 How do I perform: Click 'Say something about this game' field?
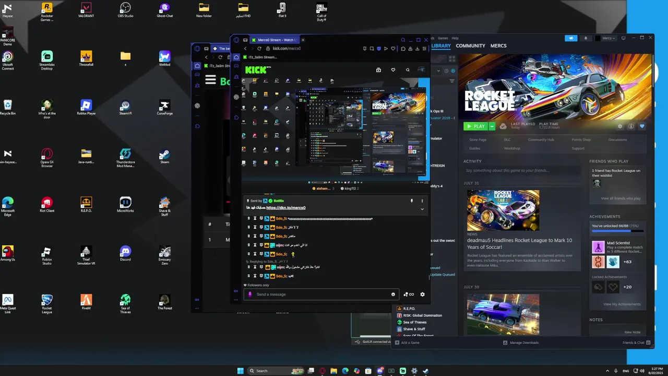tap(522, 171)
